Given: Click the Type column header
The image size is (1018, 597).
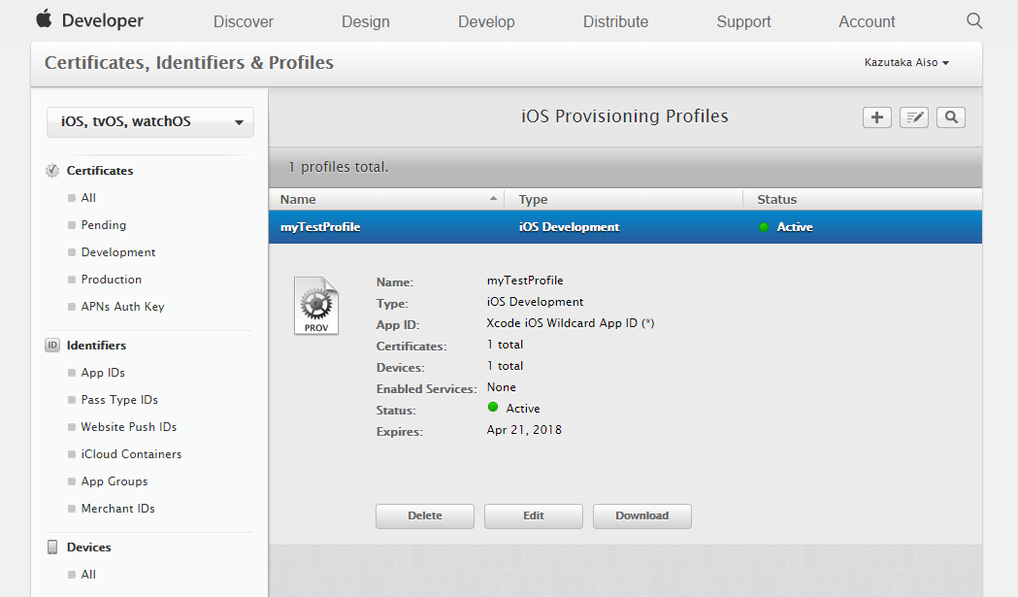Looking at the screenshot, I should pyautogui.click(x=533, y=199).
